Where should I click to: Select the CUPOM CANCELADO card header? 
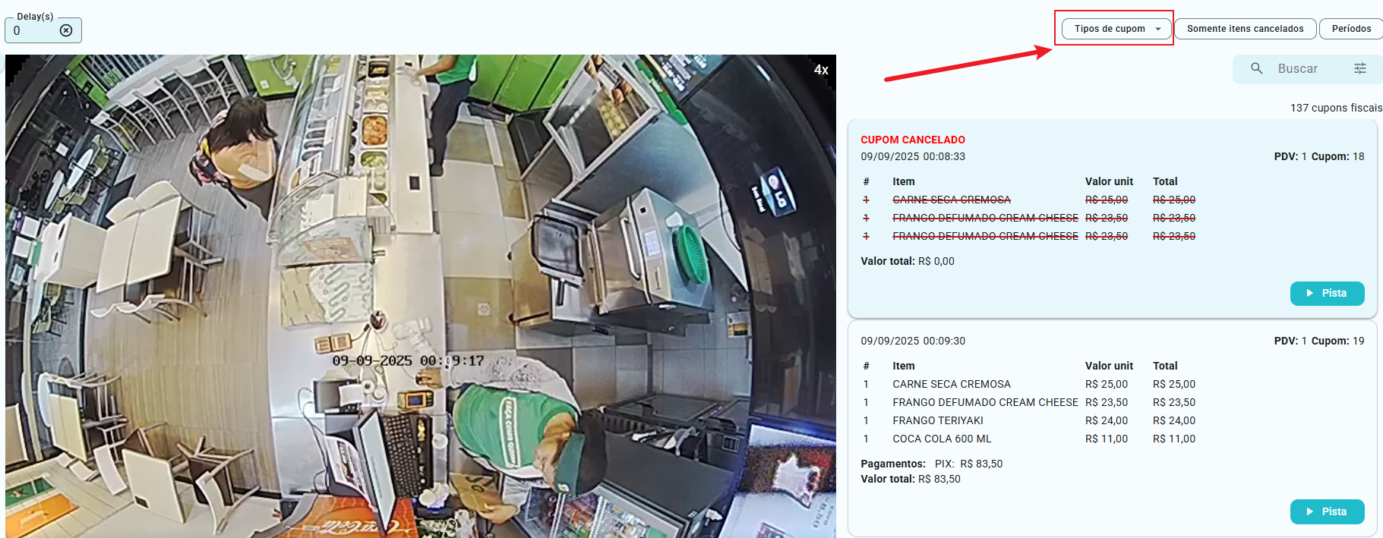click(x=912, y=140)
